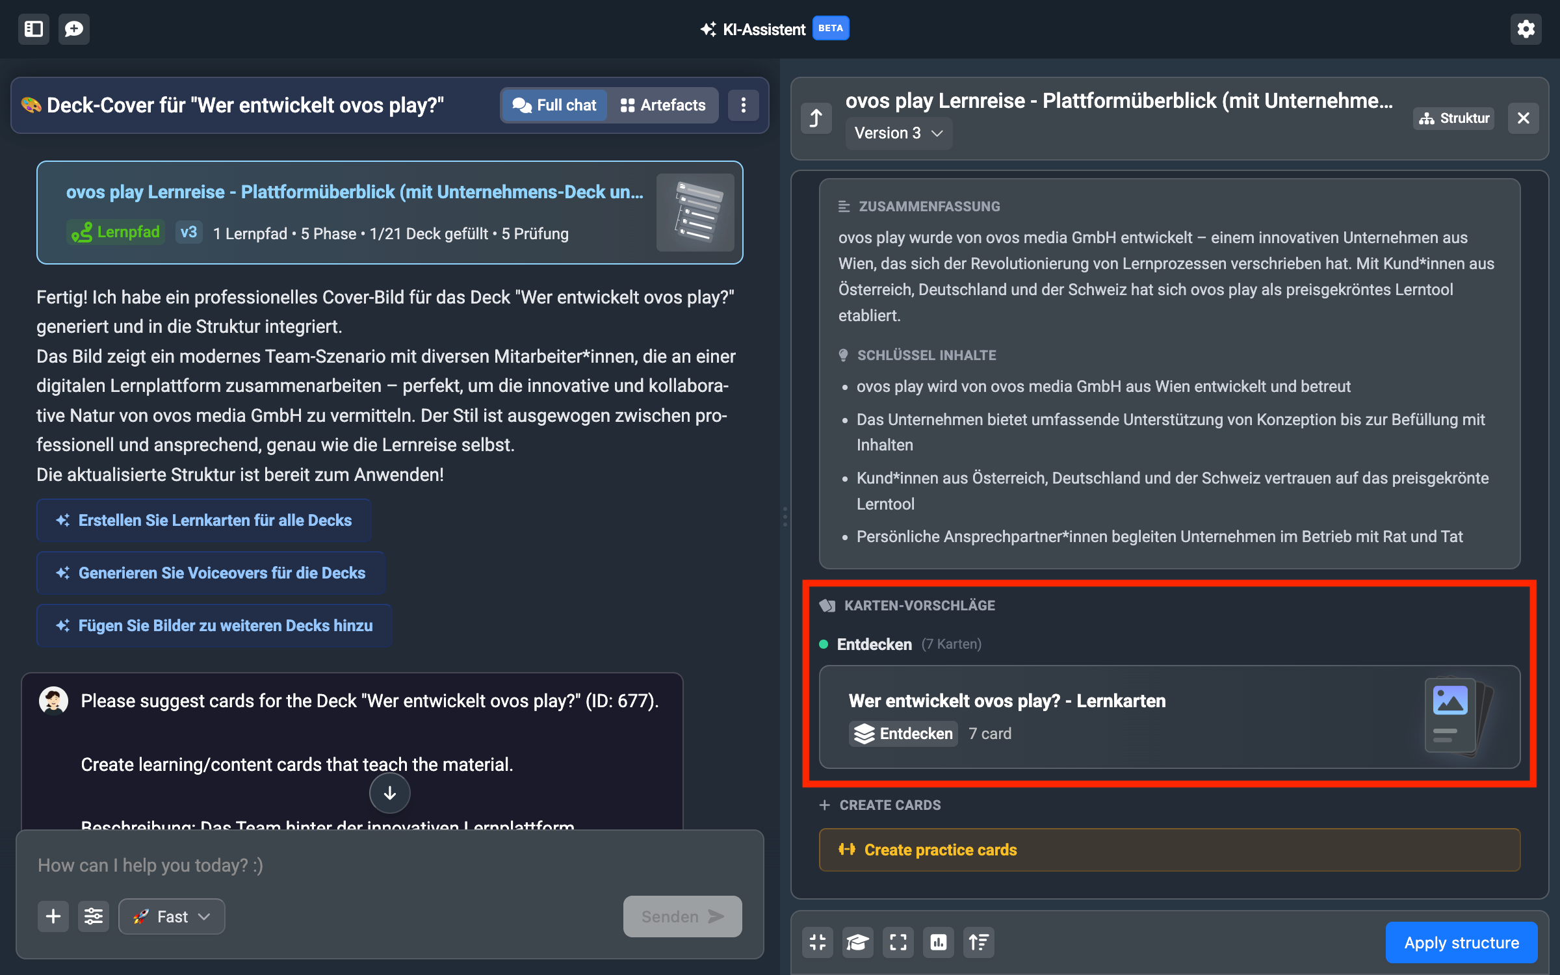Select the Full chat tab
This screenshot has height=975, width=1560.
[x=554, y=105]
